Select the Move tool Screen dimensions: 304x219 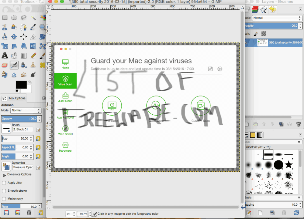(14, 37)
